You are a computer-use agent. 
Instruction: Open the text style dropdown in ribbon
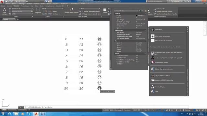(x=22, y=9)
